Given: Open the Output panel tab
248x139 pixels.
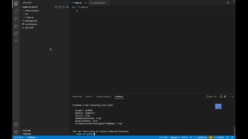Looking at the screenshot, I should pyautogui.click(x=89, y=97).
